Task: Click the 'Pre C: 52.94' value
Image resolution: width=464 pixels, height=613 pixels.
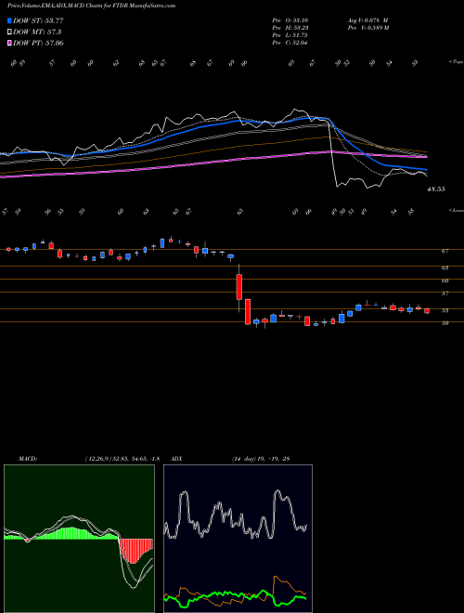Action: pyautogui.click(x=290, y=43)
